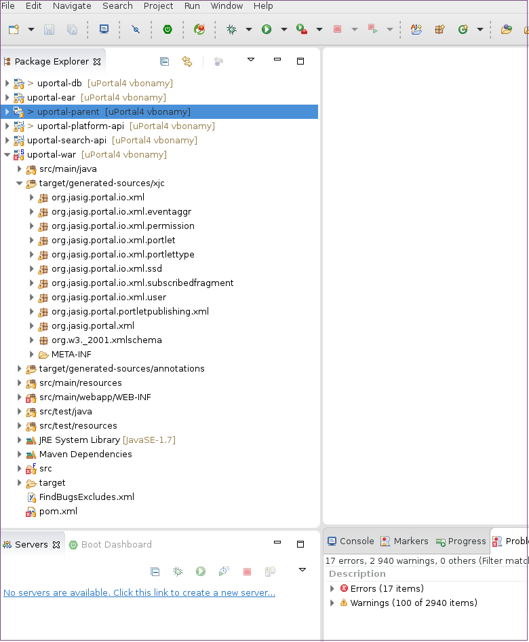Click the Debug bug icon in toolbar
529x642 pixels.
click(232, 29)
